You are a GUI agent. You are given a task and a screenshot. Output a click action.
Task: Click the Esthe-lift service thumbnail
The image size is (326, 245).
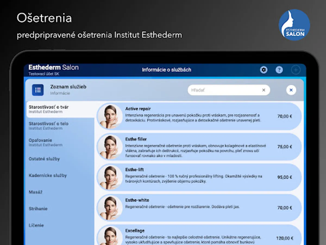tap(110, 177)
